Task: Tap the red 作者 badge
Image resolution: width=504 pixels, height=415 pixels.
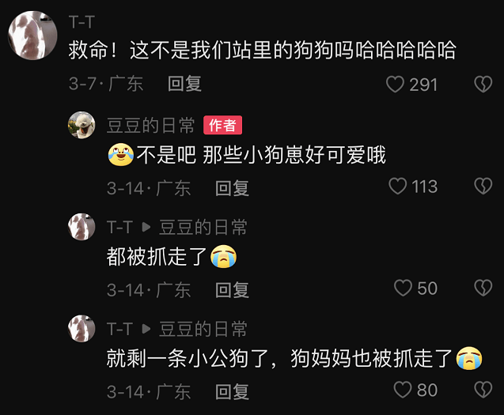Action: click(x=223, y=125)
